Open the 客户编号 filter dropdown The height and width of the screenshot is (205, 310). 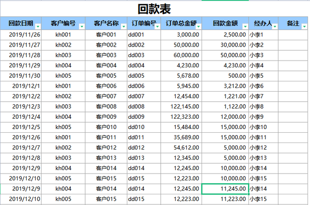click(82, 27)
